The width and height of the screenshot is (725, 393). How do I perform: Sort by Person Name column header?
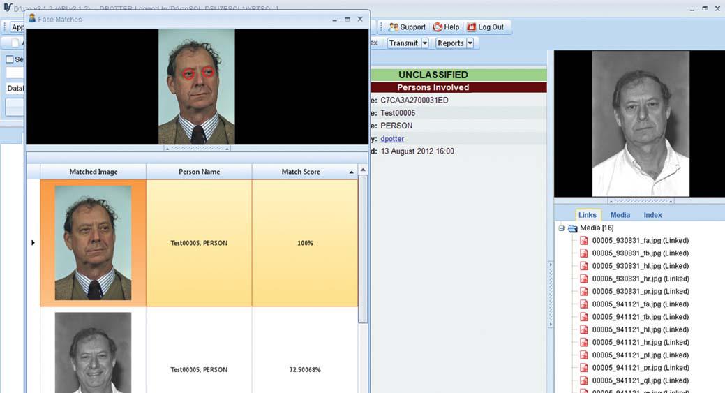pyautogui.click(x=199, y=172)
